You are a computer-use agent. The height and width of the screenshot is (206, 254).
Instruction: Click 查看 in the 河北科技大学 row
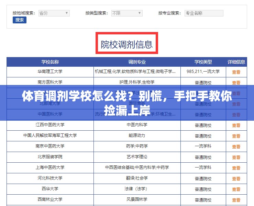(x=236, y=178)
